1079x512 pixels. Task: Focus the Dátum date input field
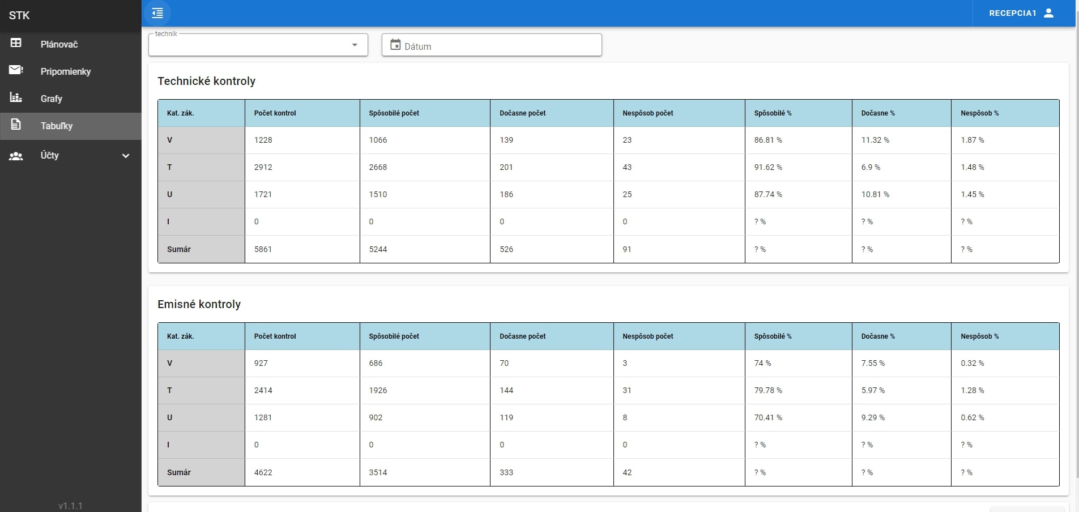pos(492,45)
